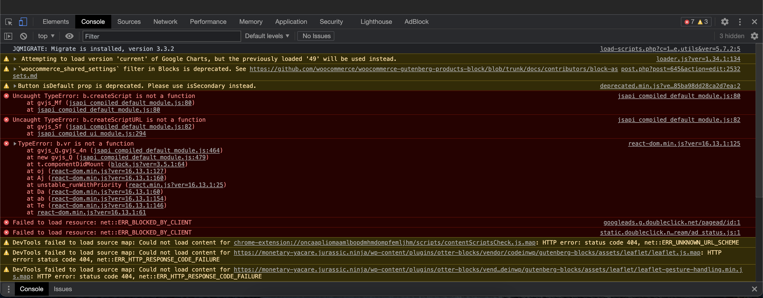The image size is (763, 298).
Task: Click the No Issues button
Action: coord(316,36)
